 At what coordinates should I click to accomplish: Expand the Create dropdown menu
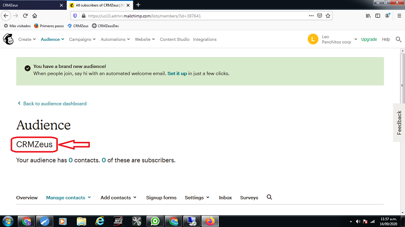pyautogui.click(x=27, y=39)
